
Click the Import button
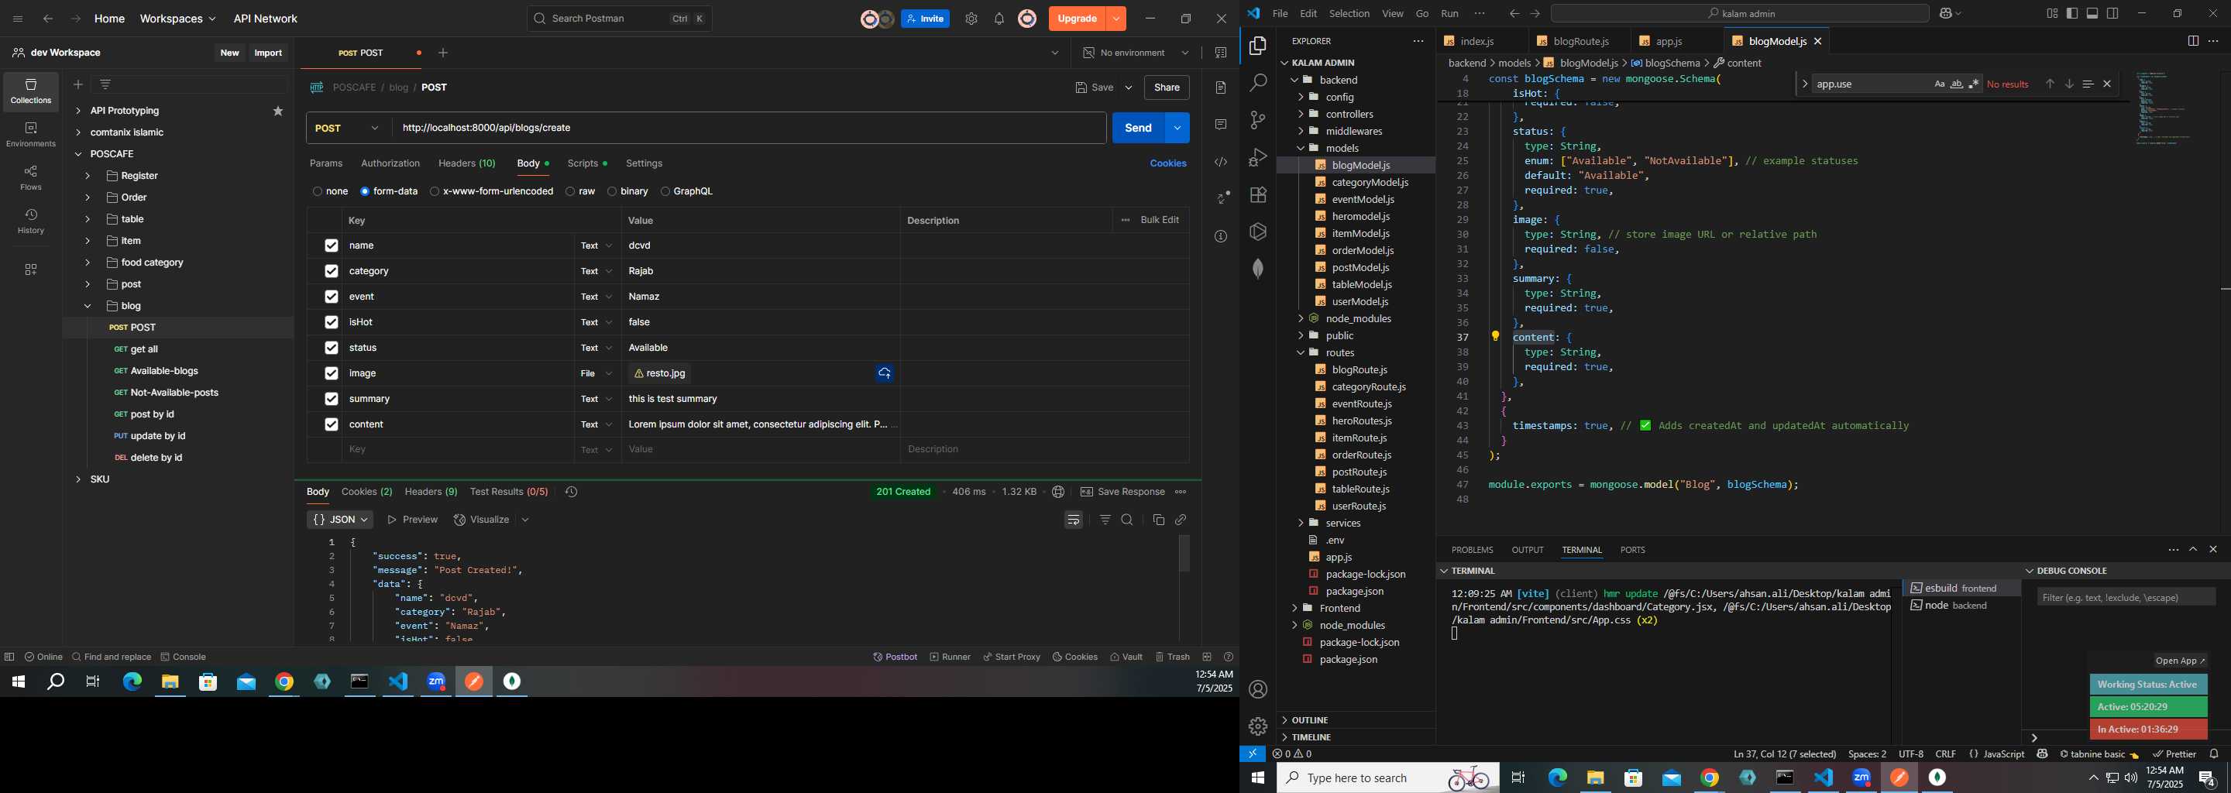pyautogui.click(x=269, y=53)
